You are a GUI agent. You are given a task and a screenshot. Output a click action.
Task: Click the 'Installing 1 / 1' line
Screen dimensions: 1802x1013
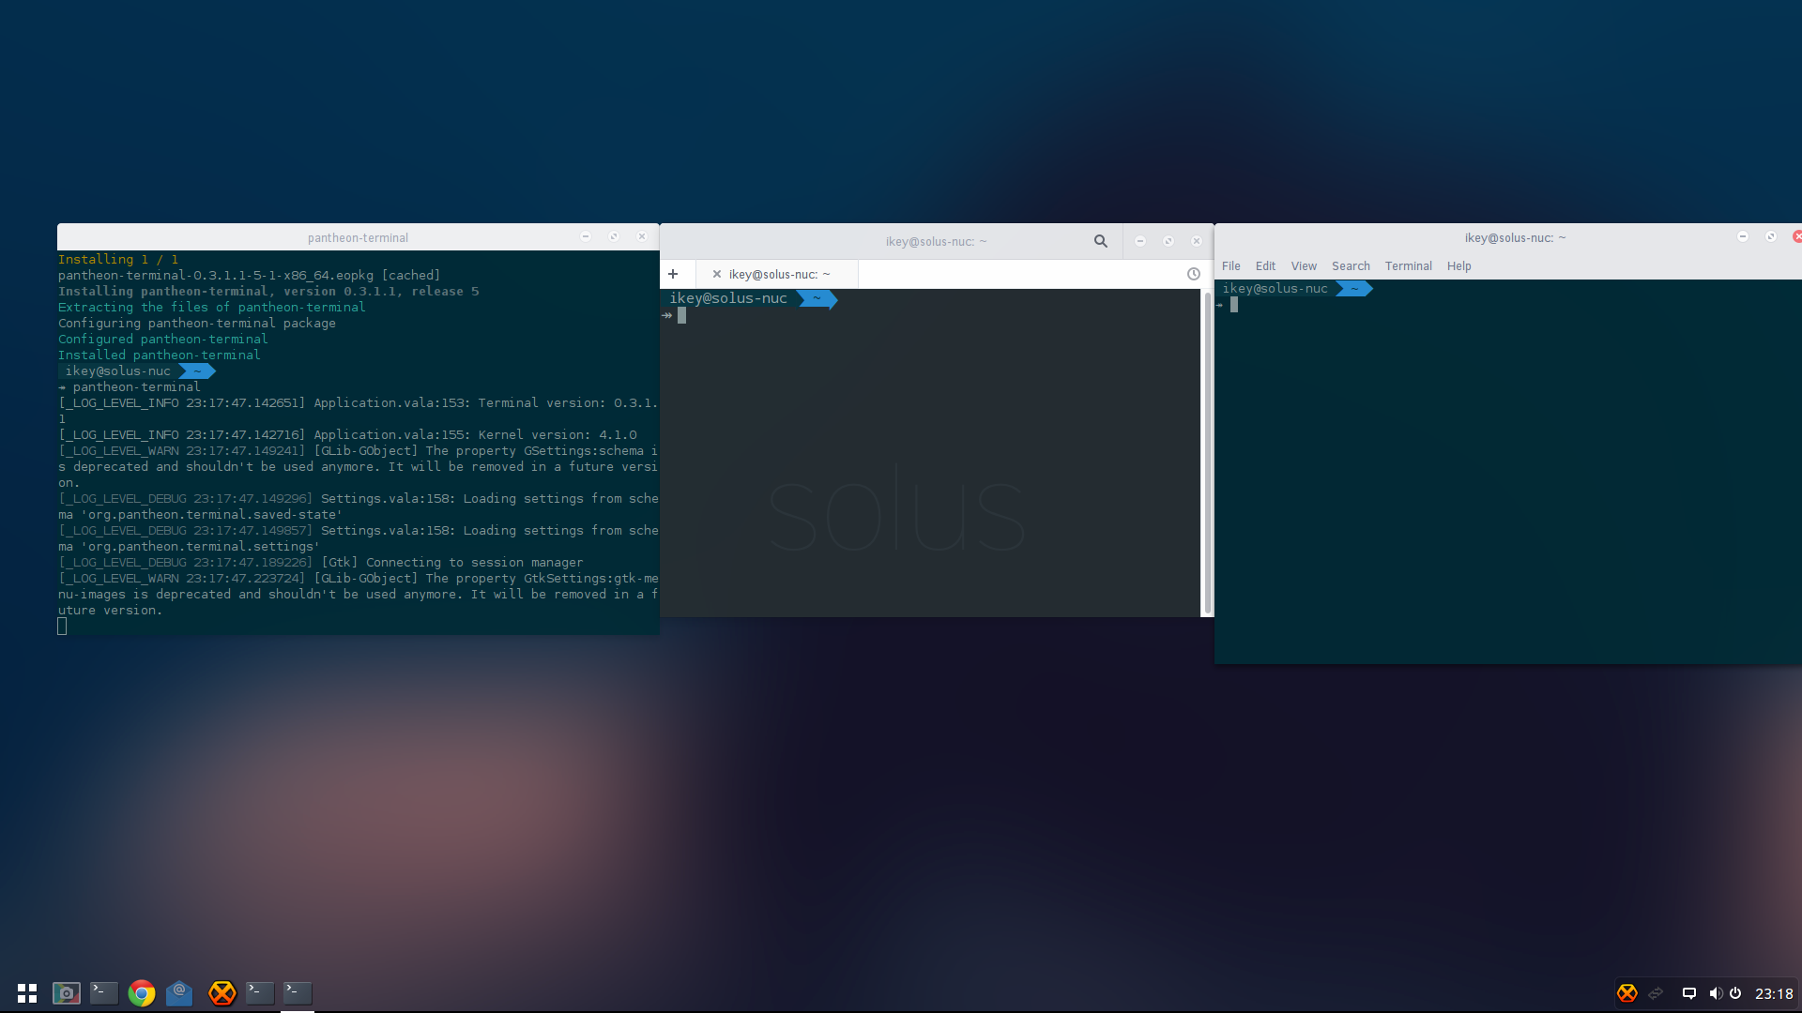118,260
